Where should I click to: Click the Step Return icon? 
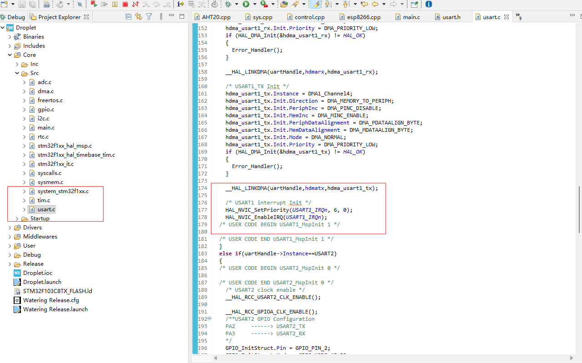pyautogui.click(x=167, y=4)
